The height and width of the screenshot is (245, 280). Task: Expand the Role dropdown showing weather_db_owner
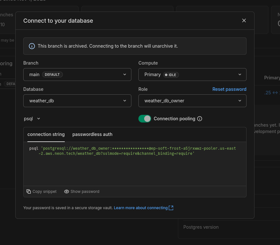point(192,101)
